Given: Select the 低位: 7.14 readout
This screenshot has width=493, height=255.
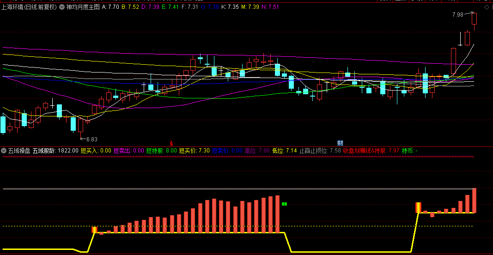Looking at the screenshot, I should [x=285, y=151].
